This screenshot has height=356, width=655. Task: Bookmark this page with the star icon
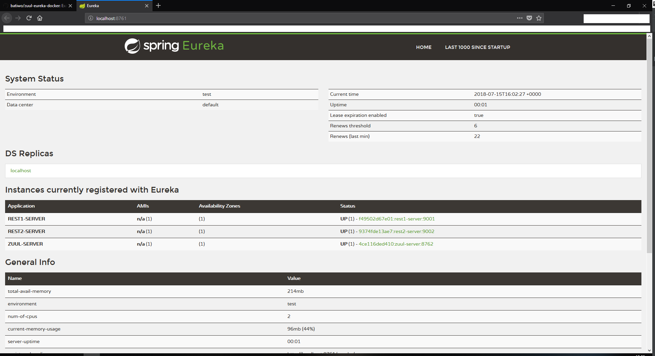pyautogui.click(x=539, y=18)
